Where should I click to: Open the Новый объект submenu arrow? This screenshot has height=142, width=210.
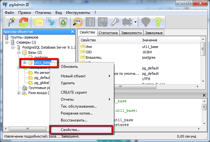tap(110, 76)
